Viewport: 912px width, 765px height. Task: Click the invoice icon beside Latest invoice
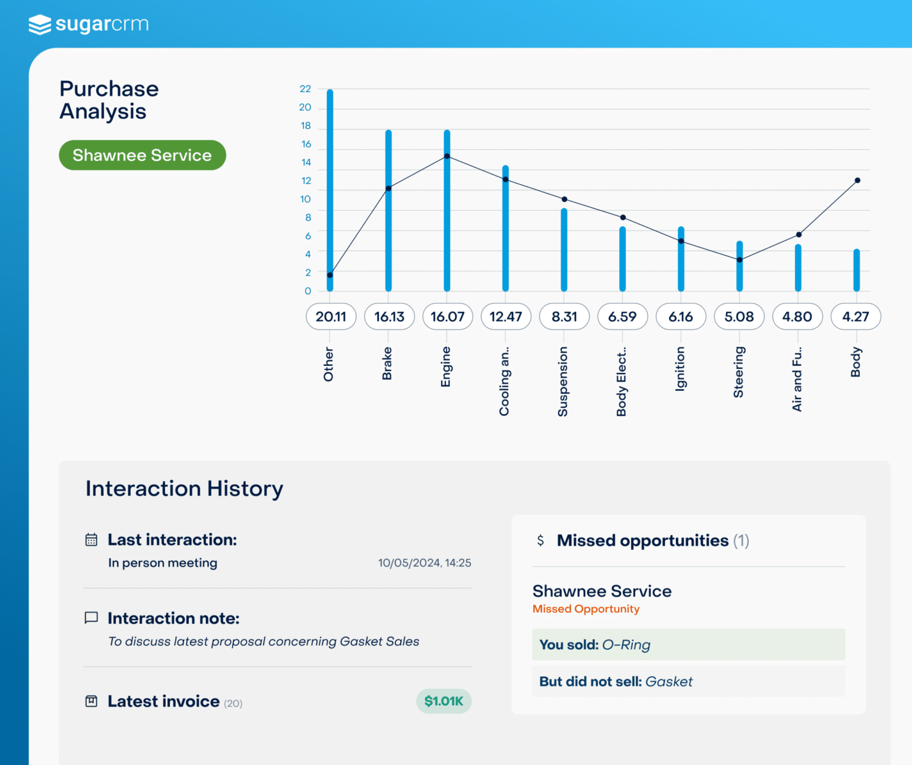click(x=91, y=701)
